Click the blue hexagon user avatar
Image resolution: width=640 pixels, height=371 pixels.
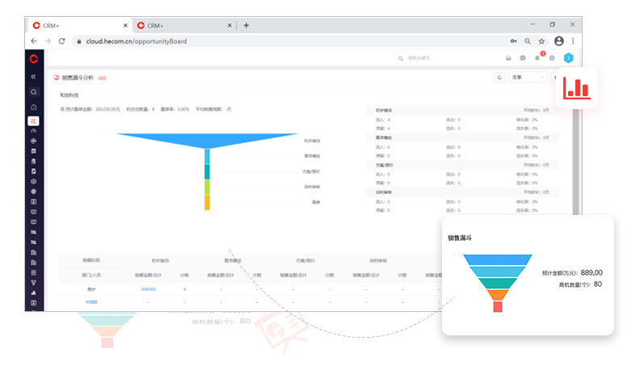568,58
